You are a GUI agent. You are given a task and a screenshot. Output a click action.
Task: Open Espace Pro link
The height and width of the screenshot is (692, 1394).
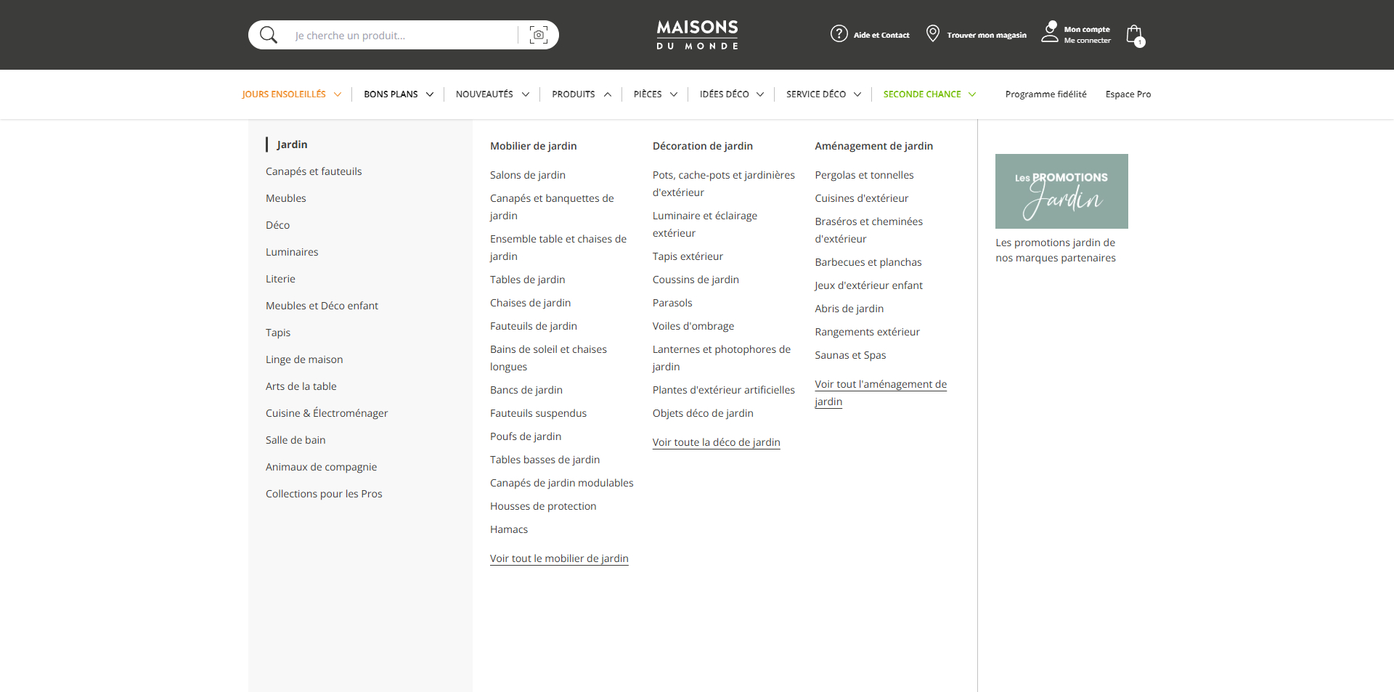[1128, 94]
